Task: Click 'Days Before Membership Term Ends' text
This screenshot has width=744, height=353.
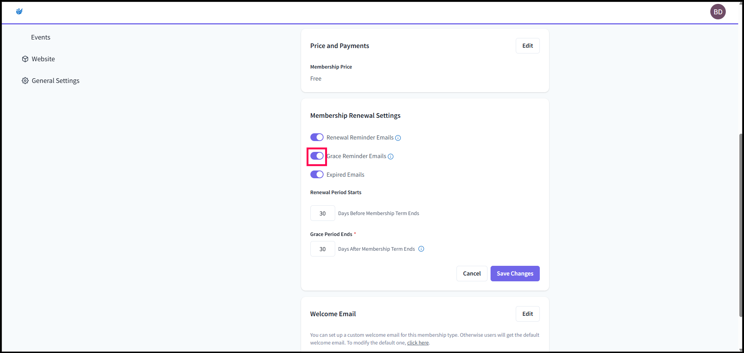Action: point(379,213)
